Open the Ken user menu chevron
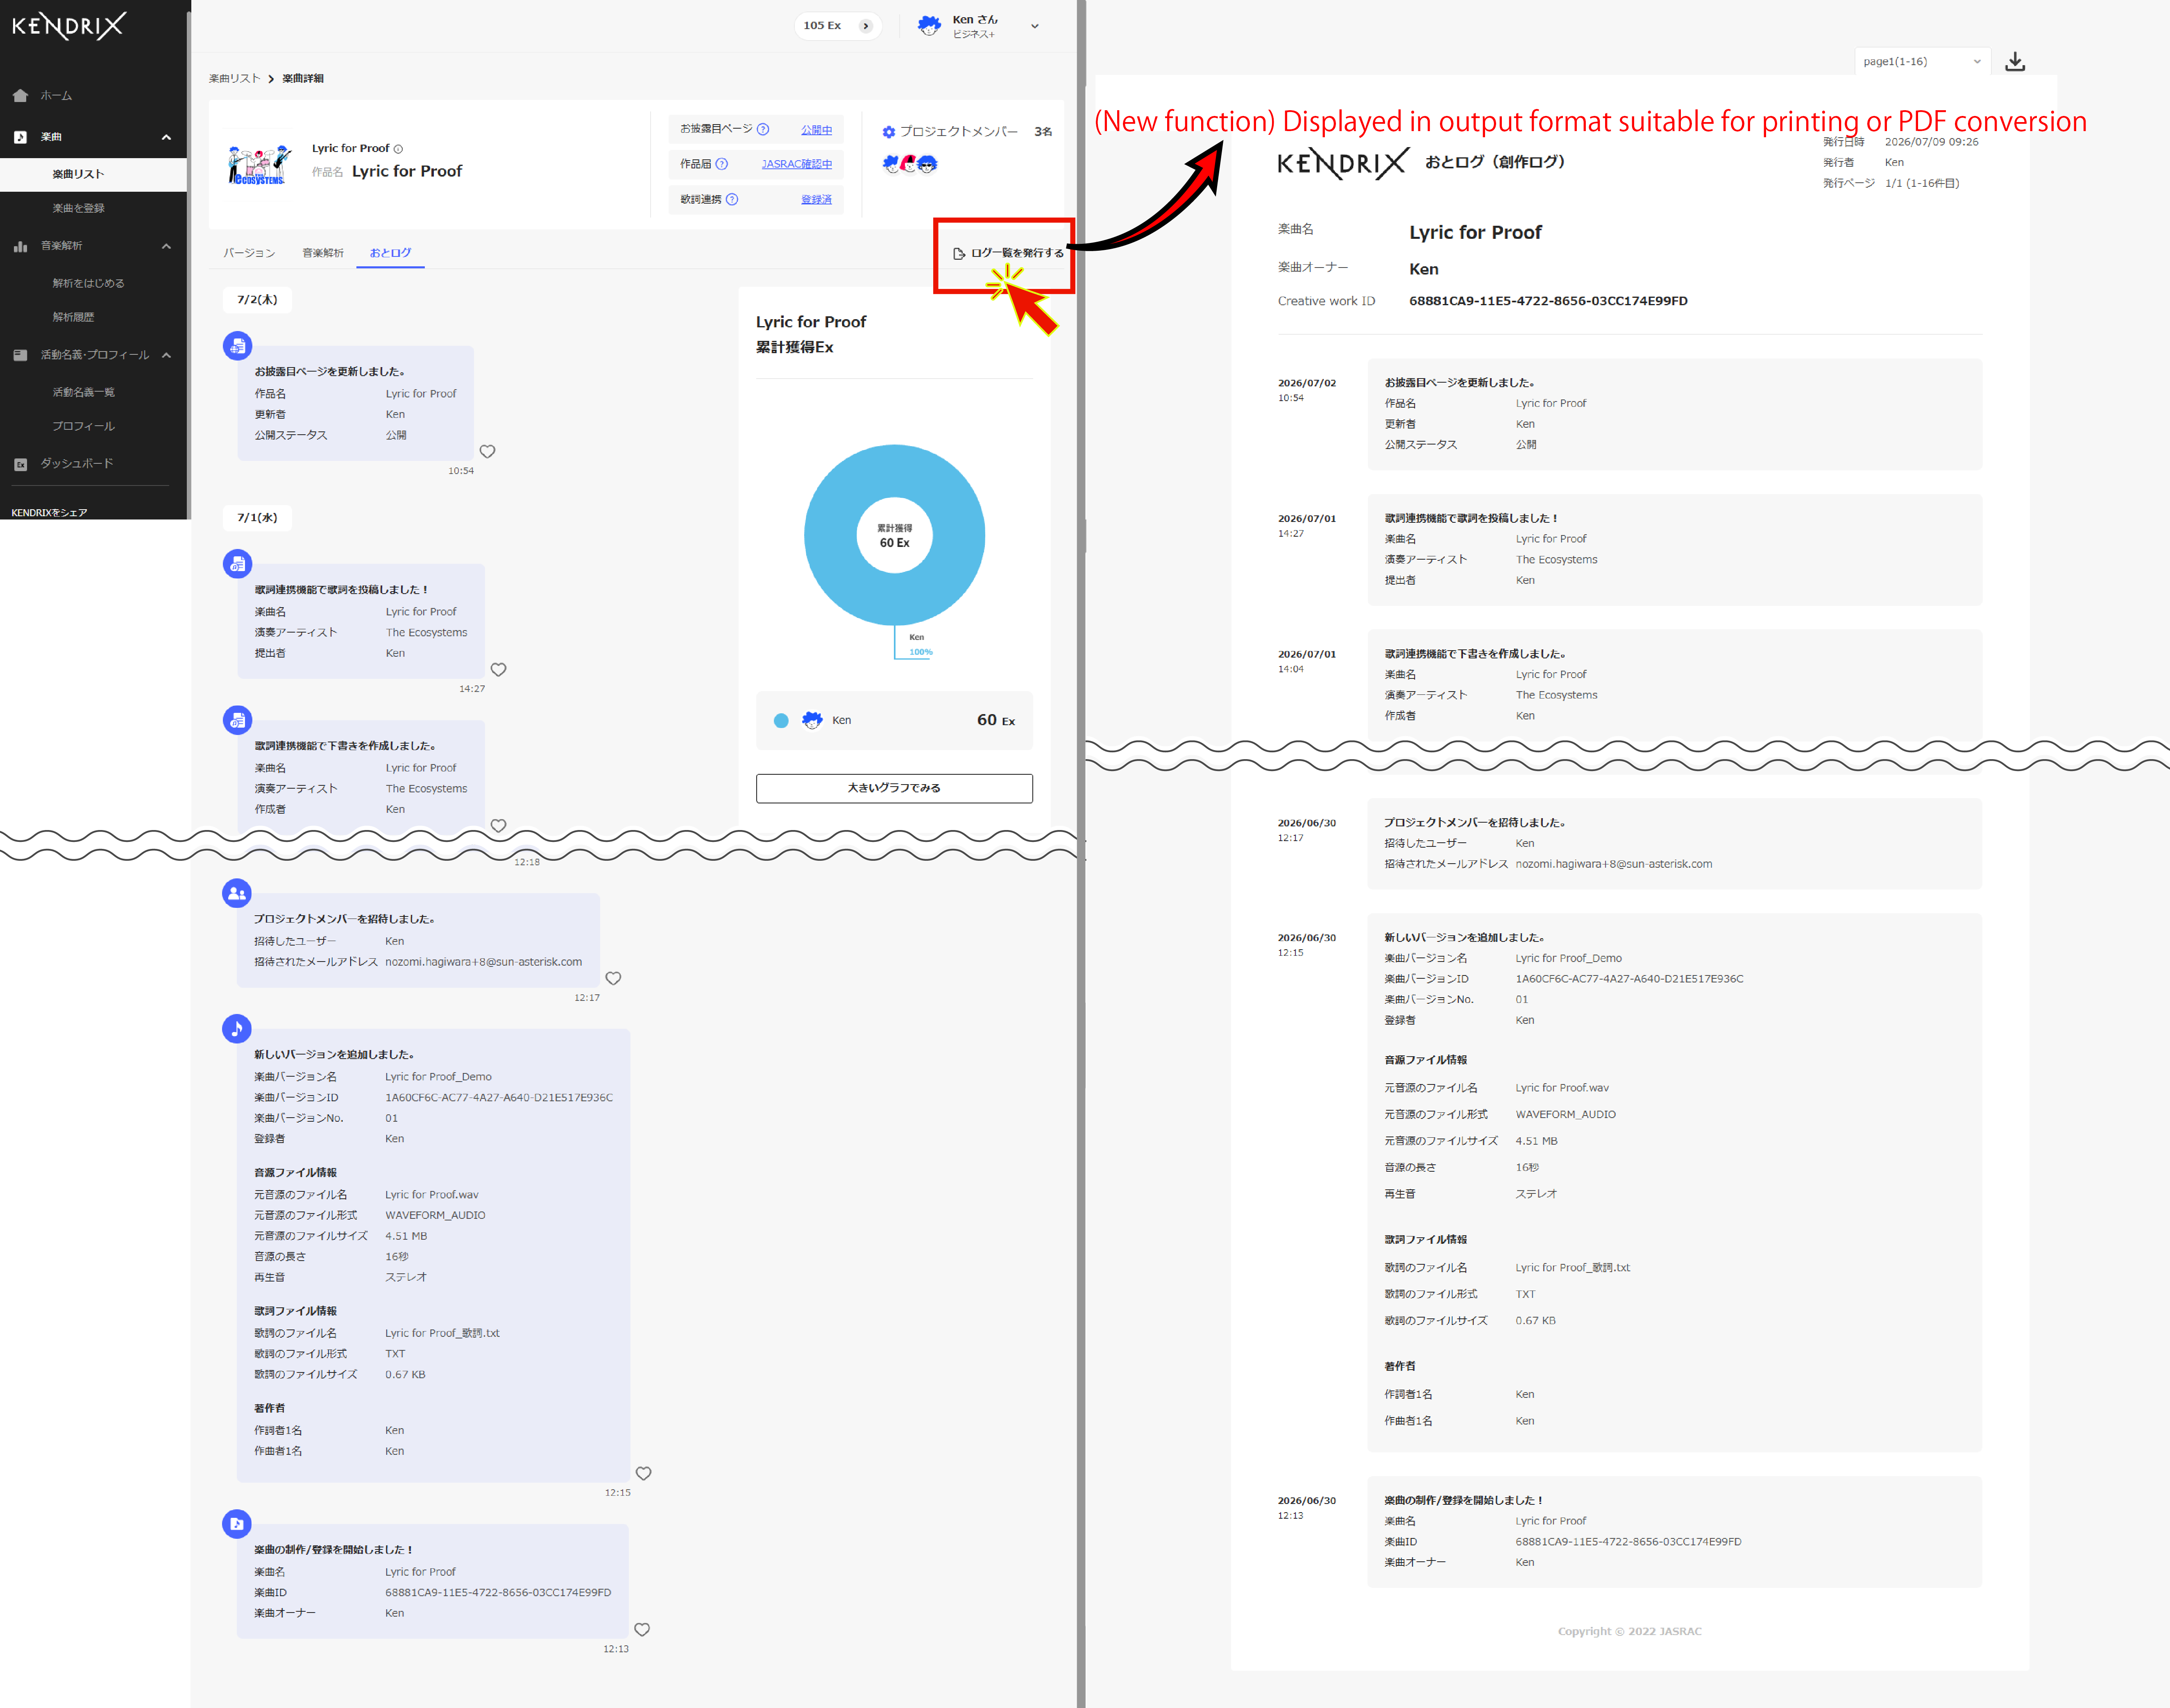 1035,27
